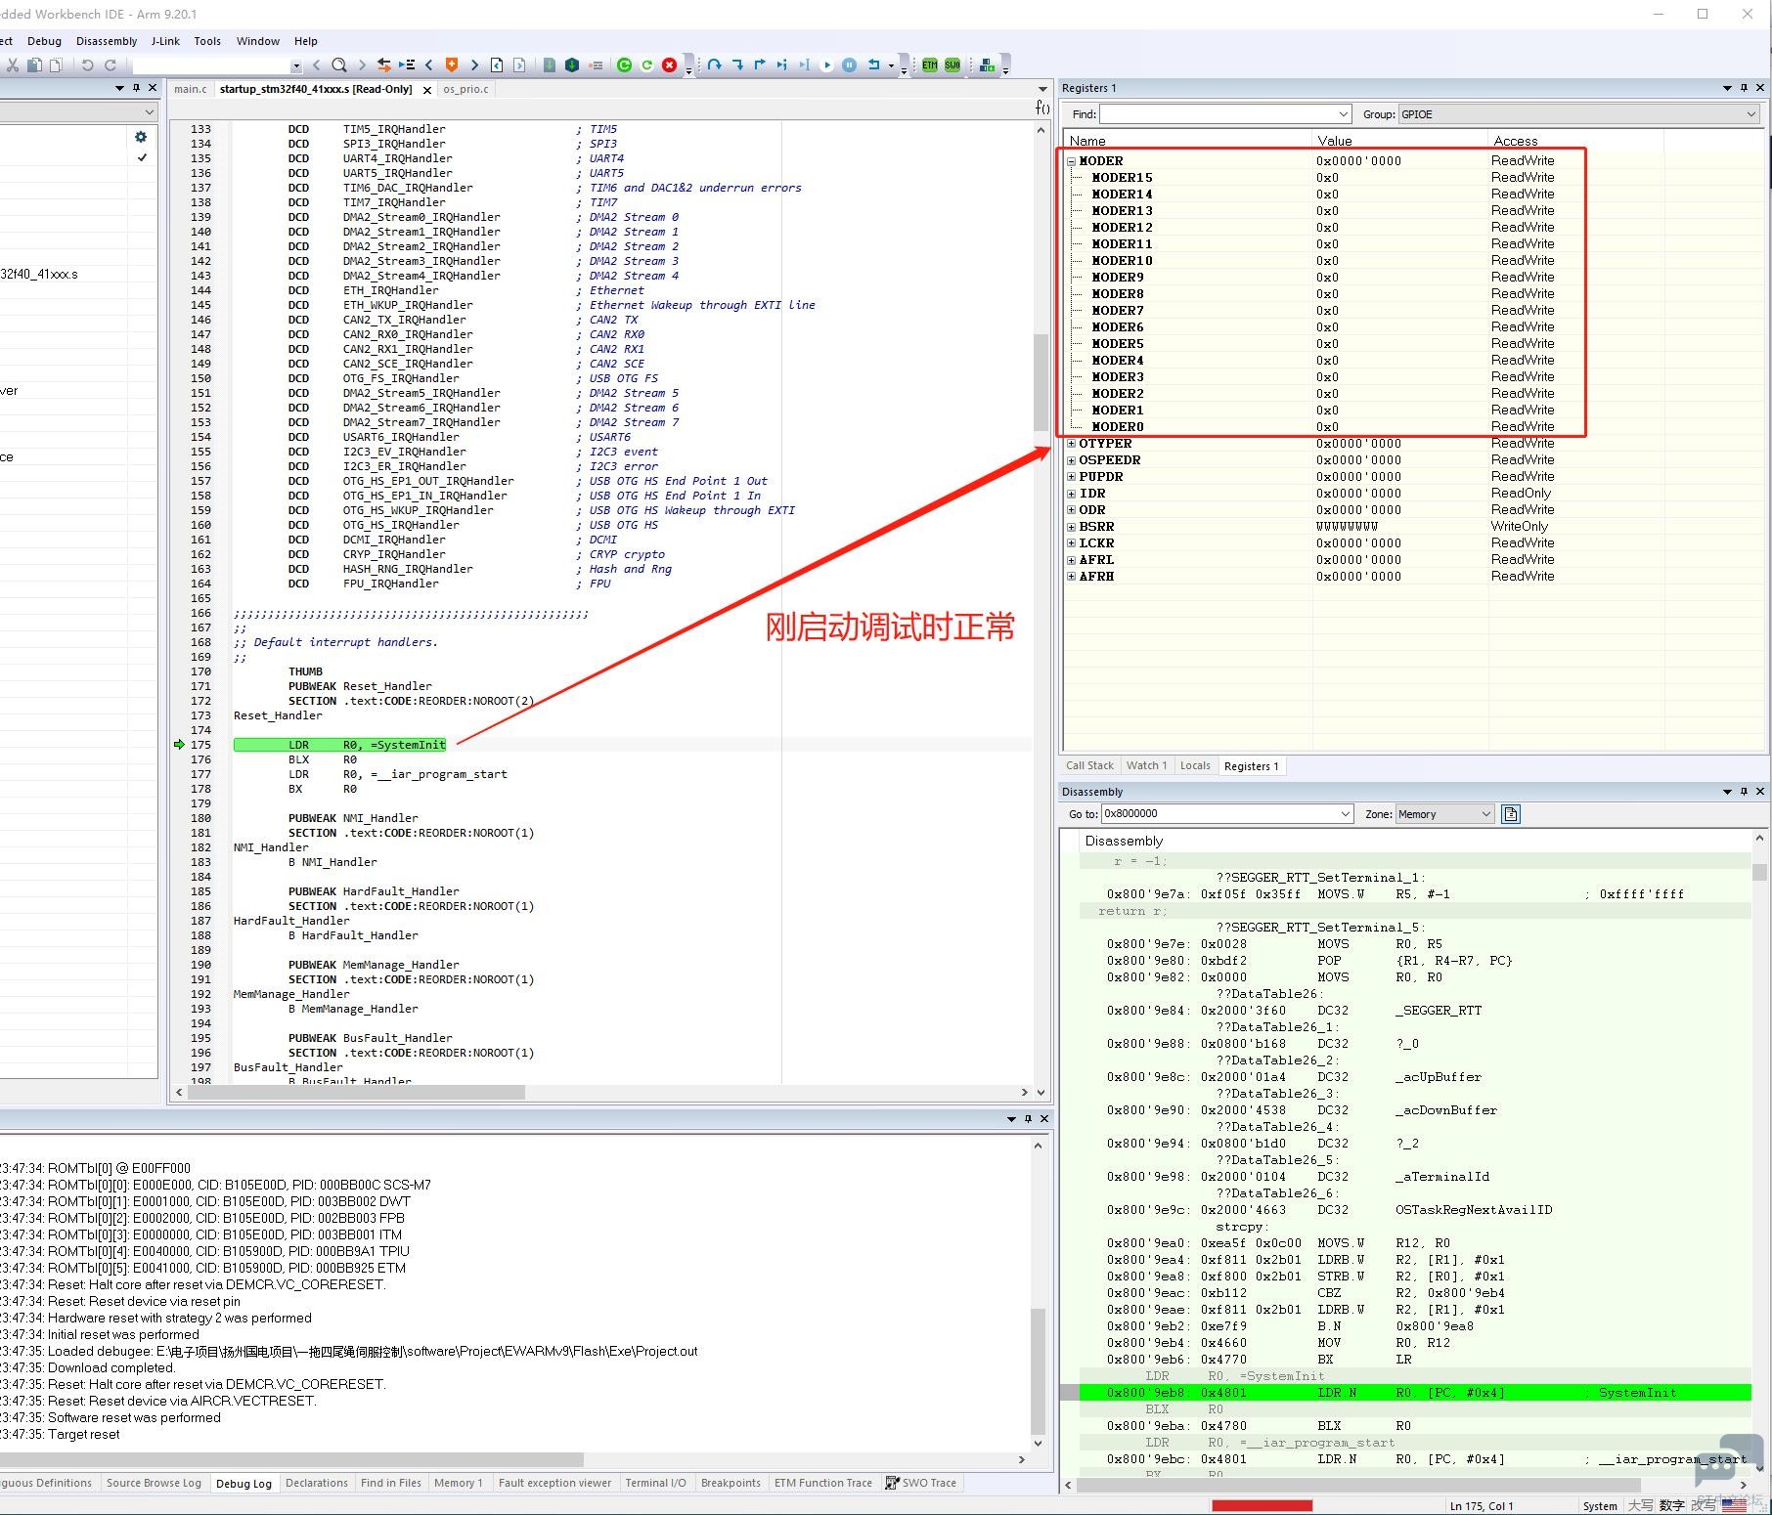Click the Cut icon in toolbar

[x=12, y=65]
